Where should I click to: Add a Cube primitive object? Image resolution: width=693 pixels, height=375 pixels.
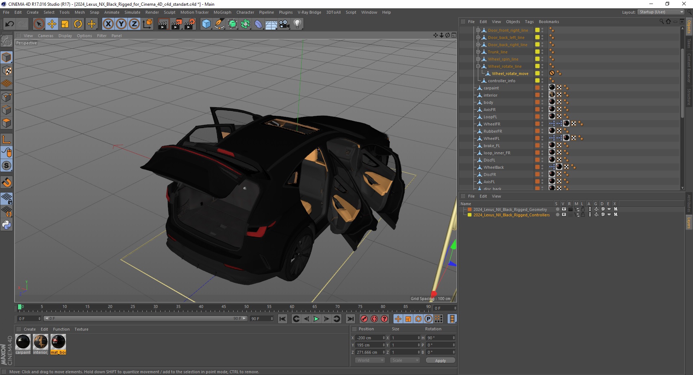[x=206, y=24]
